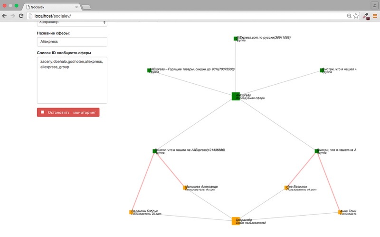Viewport: 380px width, 237px height.
Task: Open the zoom magnifier icon in address bar
Action: [x=349, y=16]
